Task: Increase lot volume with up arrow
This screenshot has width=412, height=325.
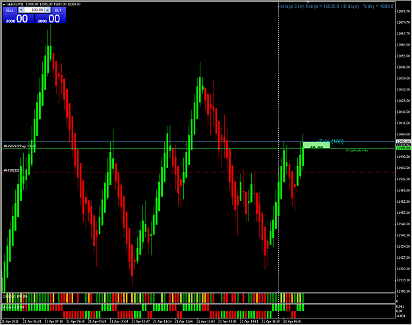Action: (47, 10)
